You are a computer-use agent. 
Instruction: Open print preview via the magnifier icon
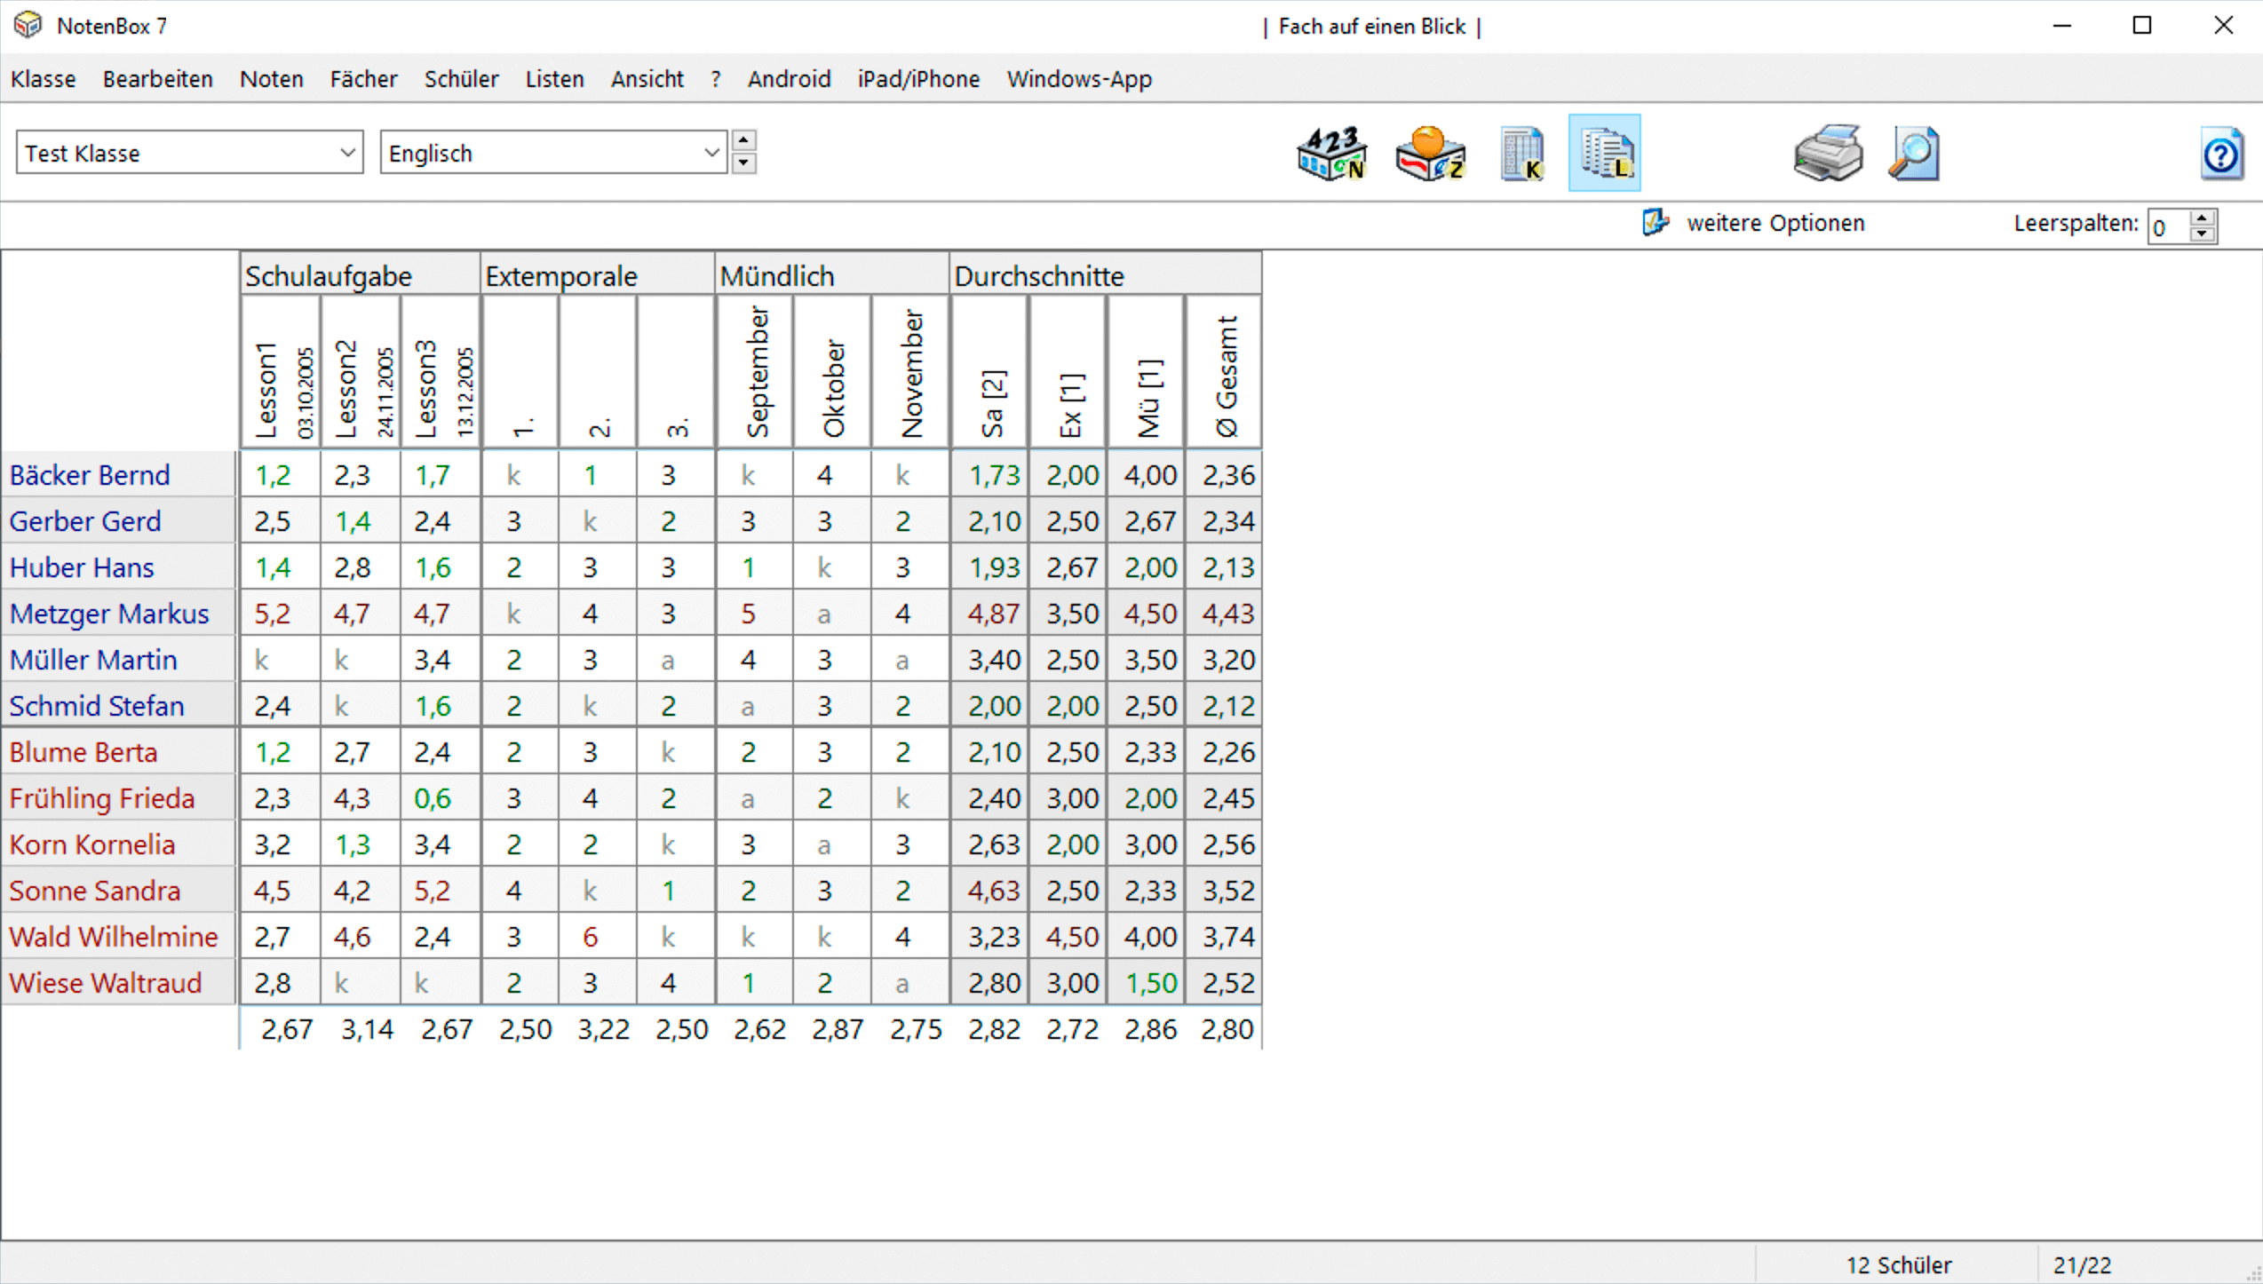coord(1914,154)
